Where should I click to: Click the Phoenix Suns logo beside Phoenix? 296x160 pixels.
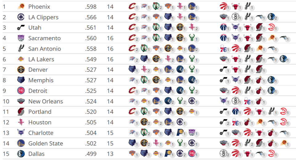coord(21,6)
